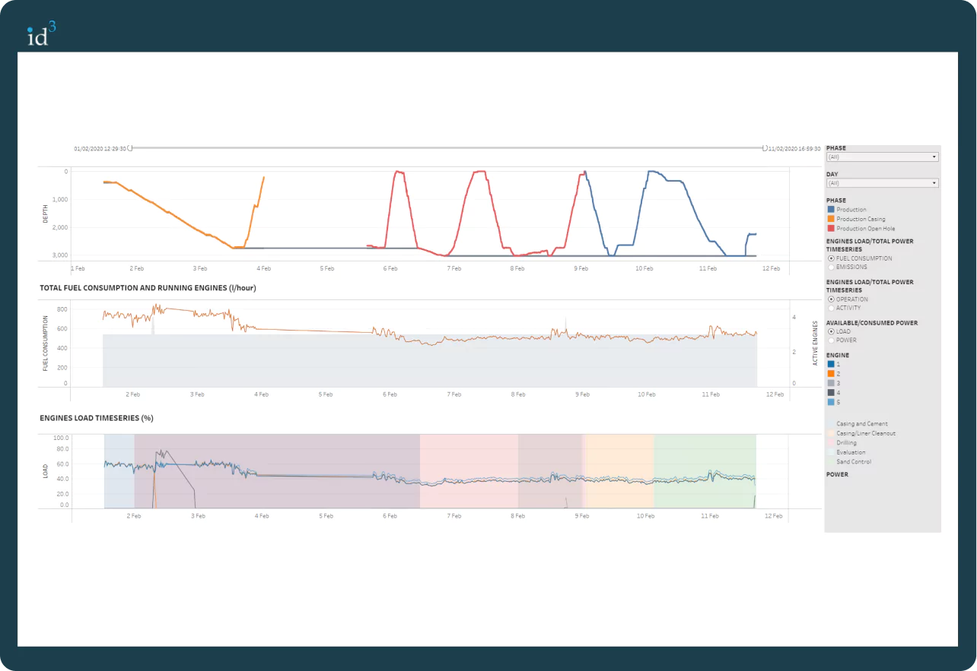Click the "12 Feb" label under depth chart
Image resolution: width=977 pixels, height=671 pixels.
click(772, 268)
